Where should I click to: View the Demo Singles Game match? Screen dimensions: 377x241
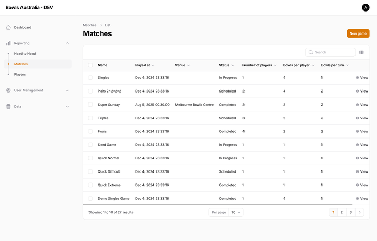(362, 199)
